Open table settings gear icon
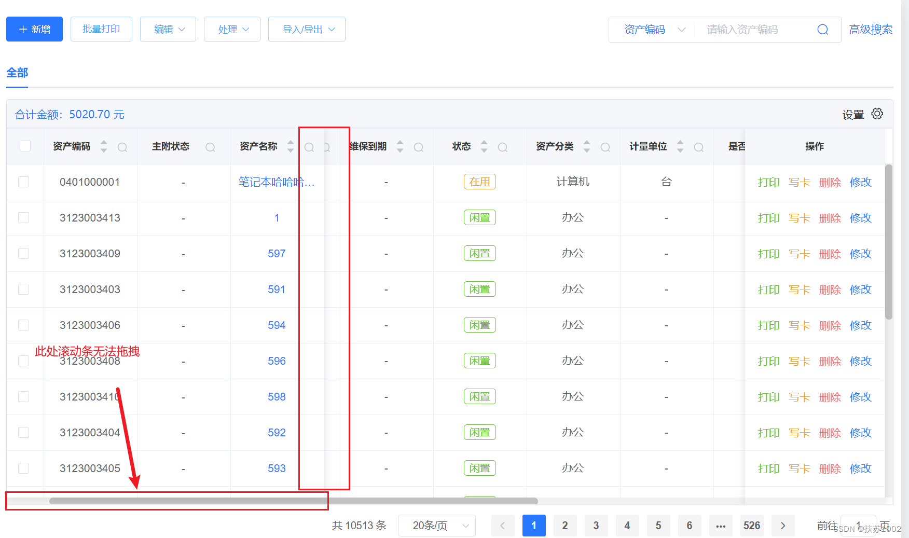The height and width of the screenshot is (538, 909). click(x=877, y=114)
